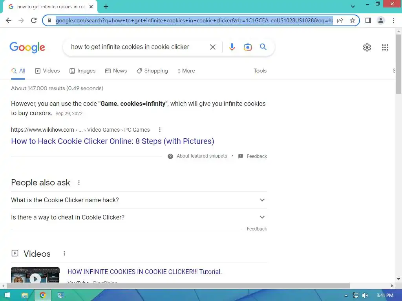Play the Cookie Clicker tutorial video thumbnail

coord(35,275)
